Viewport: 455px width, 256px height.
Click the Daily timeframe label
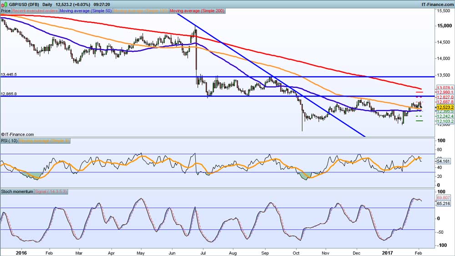tap(47, 5)
